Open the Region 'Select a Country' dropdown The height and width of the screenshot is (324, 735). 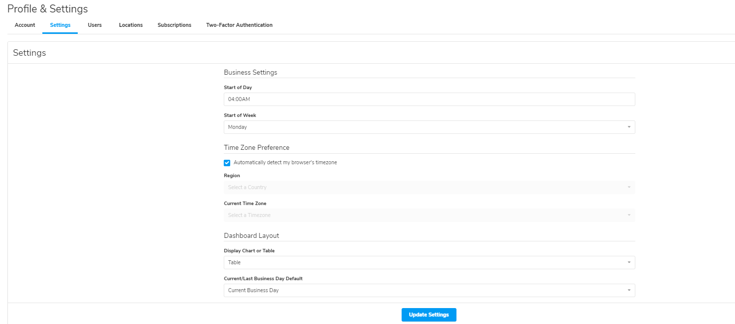[x=424, y=187]
